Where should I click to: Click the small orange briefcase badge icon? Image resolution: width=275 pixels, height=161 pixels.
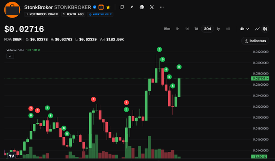pyautogui.click(x=101, y=7)
